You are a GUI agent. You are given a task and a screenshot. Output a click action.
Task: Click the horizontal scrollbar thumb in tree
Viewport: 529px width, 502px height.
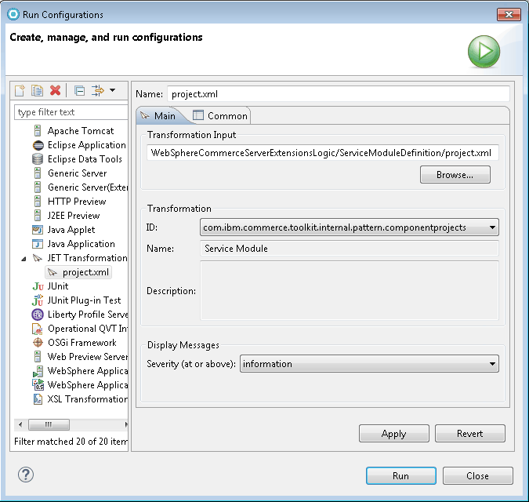tap(49, 424)
